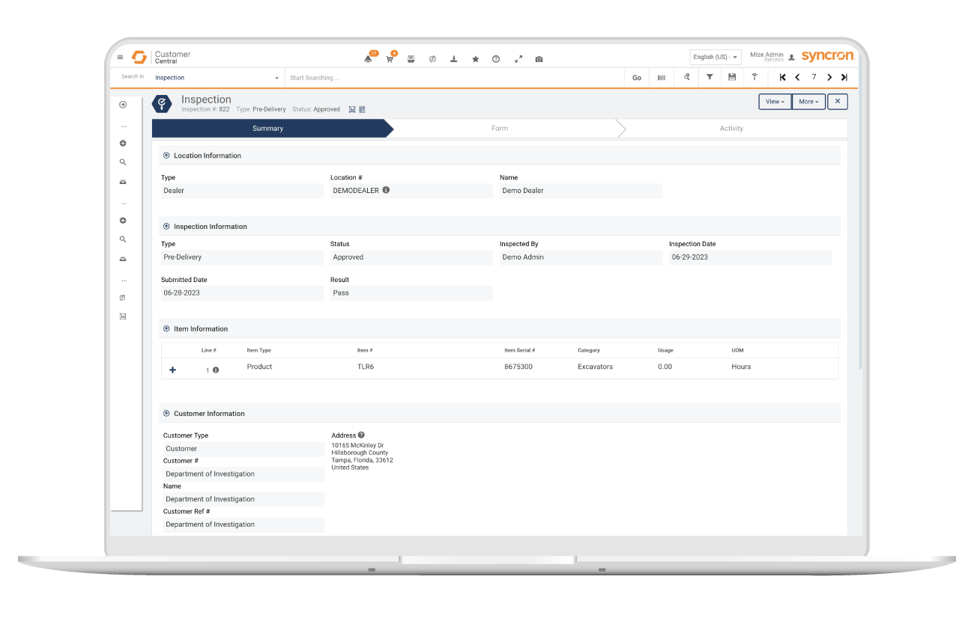The height and width of the screenshot is (624, 974).
Task: Click the Go search button
Action: 637,78
